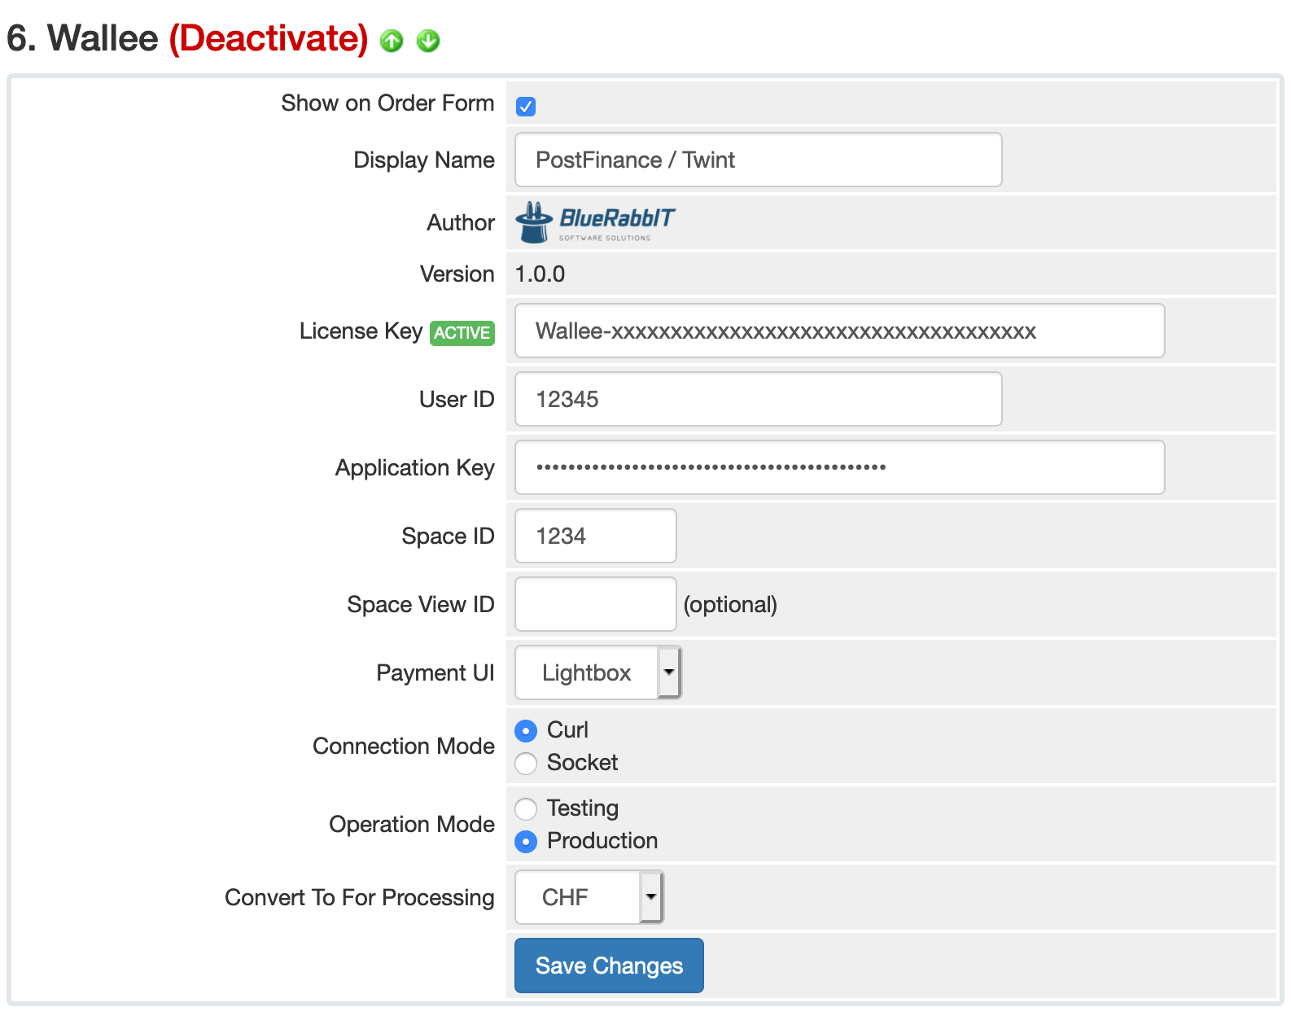The height and width of the screenshot is (1016, 1291).
Task: Click the green move-down arrow icon
Action: (428, 41)
